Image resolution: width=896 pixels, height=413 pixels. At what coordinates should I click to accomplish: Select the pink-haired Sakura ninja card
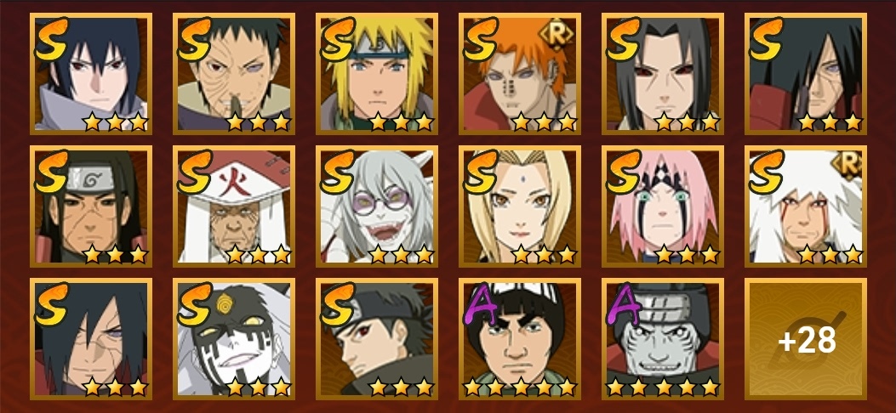(x=662, y=206)
